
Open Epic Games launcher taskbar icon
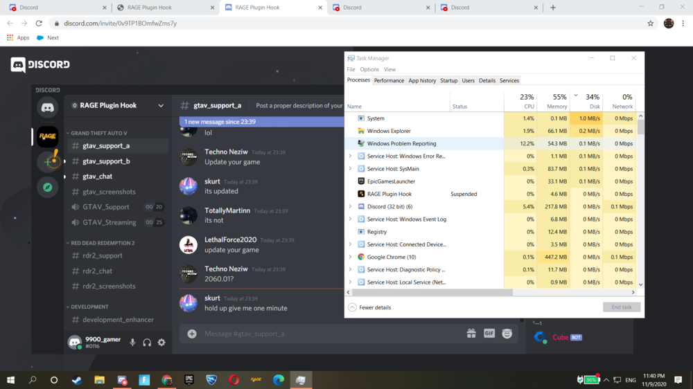click(x=189, y=380)
